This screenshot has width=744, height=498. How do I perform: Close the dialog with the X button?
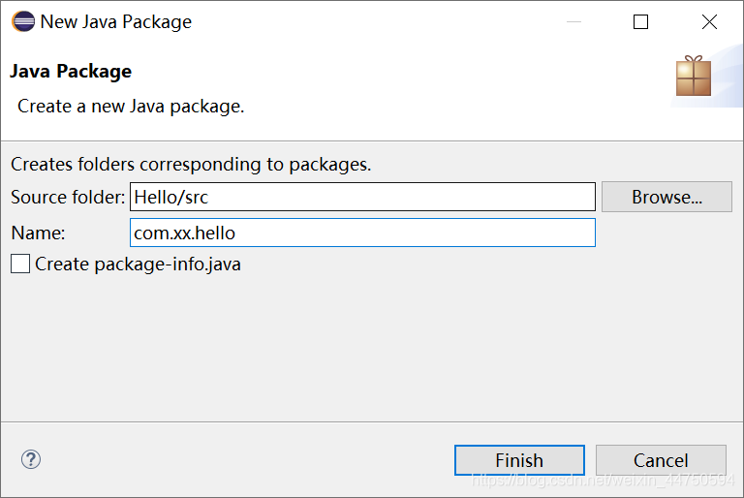(709, 22)
